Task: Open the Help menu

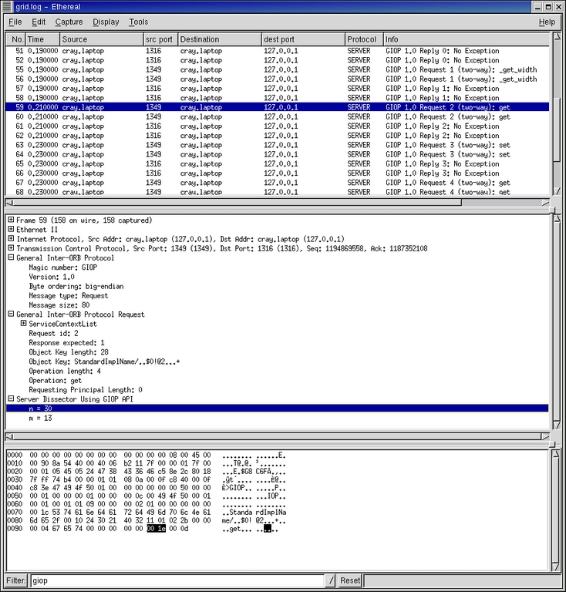Action: pyautogui.click(x=546, y=22)
